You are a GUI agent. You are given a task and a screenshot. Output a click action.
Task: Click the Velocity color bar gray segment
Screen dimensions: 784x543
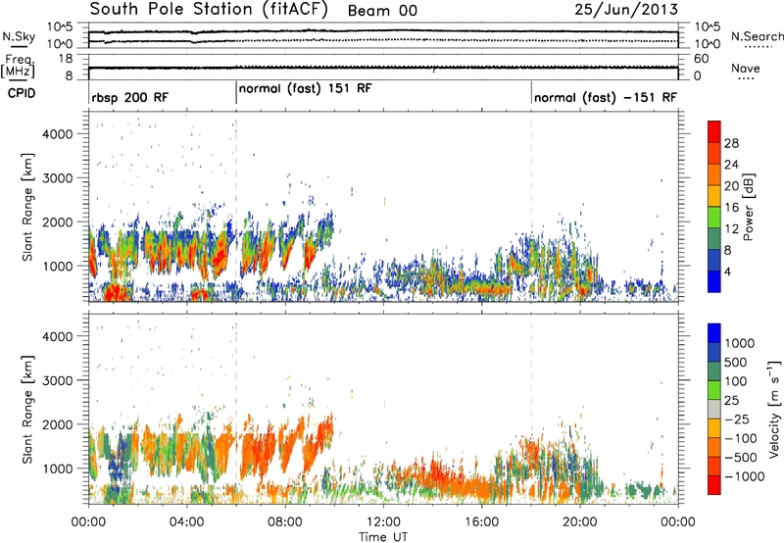click(714, 410)
